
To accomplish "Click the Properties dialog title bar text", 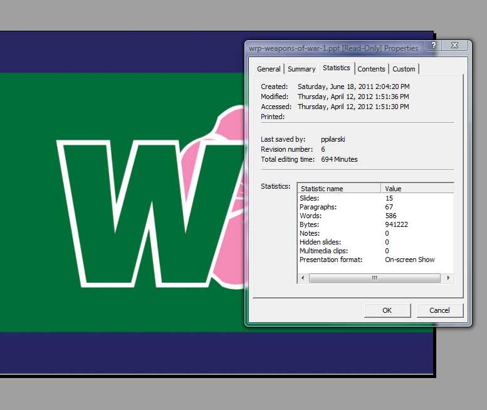I will (333, 48).
